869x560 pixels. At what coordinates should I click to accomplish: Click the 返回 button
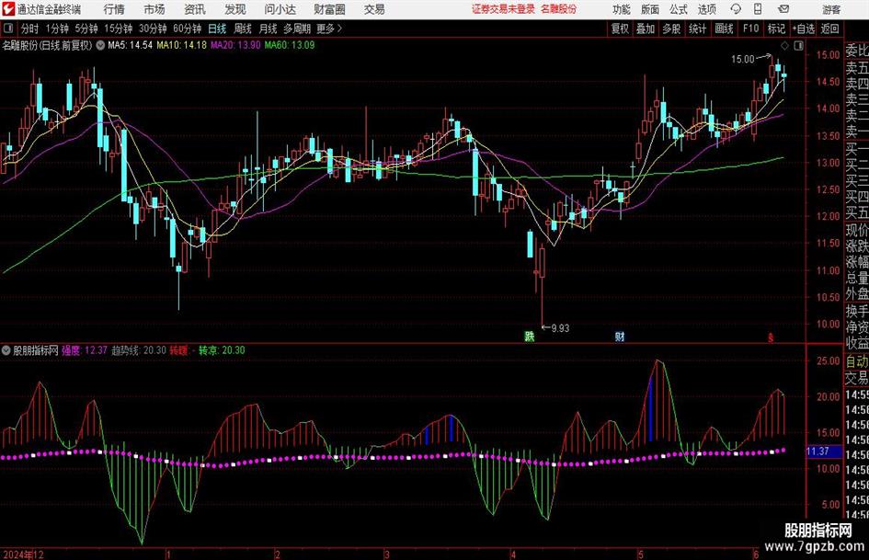click(829, 29)
